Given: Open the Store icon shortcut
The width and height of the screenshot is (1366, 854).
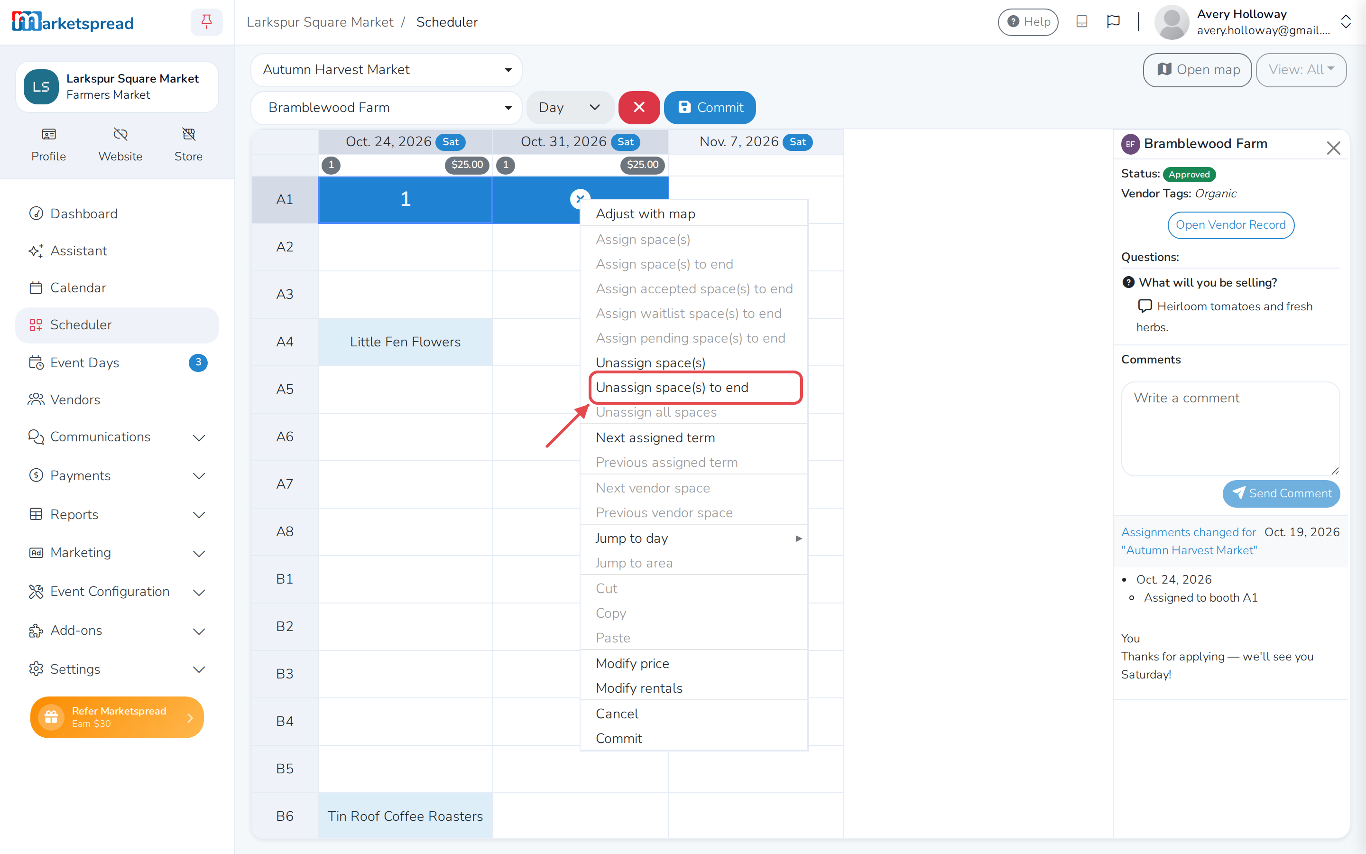Looking at the screenshot, I should point(188,145).
